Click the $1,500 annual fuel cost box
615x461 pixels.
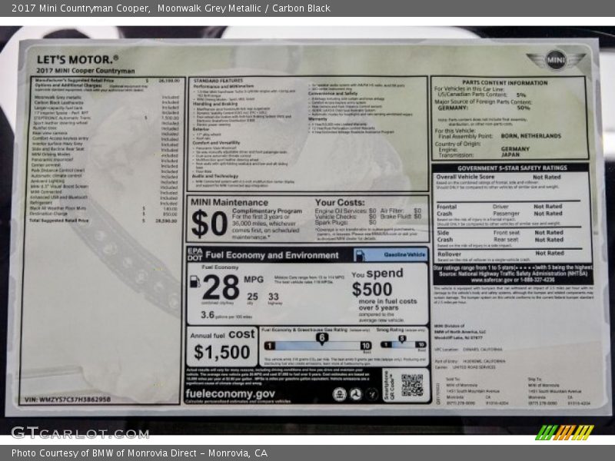(221, 346)
